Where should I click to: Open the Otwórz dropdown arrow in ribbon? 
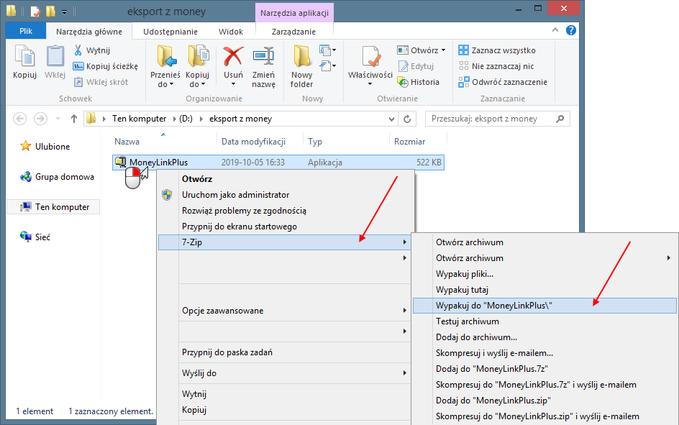tap(443, 50)
